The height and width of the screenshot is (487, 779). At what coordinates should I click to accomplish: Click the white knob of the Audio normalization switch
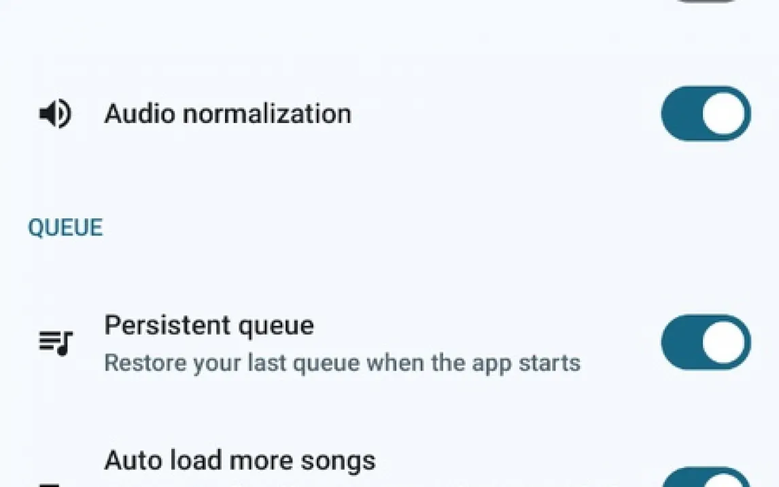coord(725,114)
